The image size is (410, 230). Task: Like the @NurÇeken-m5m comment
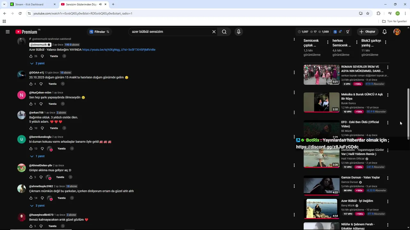(31, 104)
